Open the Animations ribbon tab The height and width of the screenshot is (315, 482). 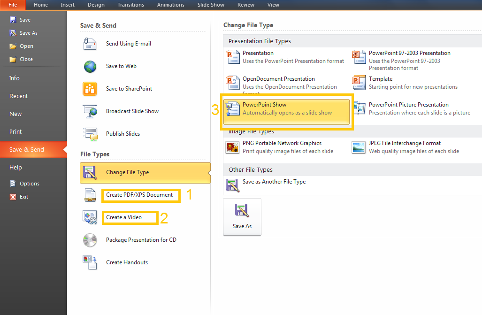pyautogui.click(x=171, y=5)
